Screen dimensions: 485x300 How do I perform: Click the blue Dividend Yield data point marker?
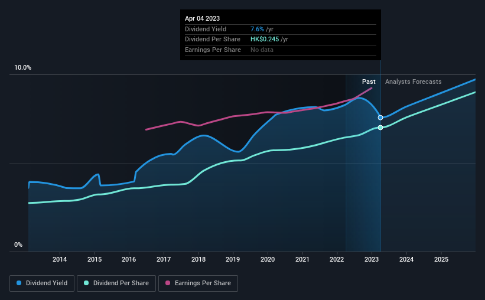[380, 118]
